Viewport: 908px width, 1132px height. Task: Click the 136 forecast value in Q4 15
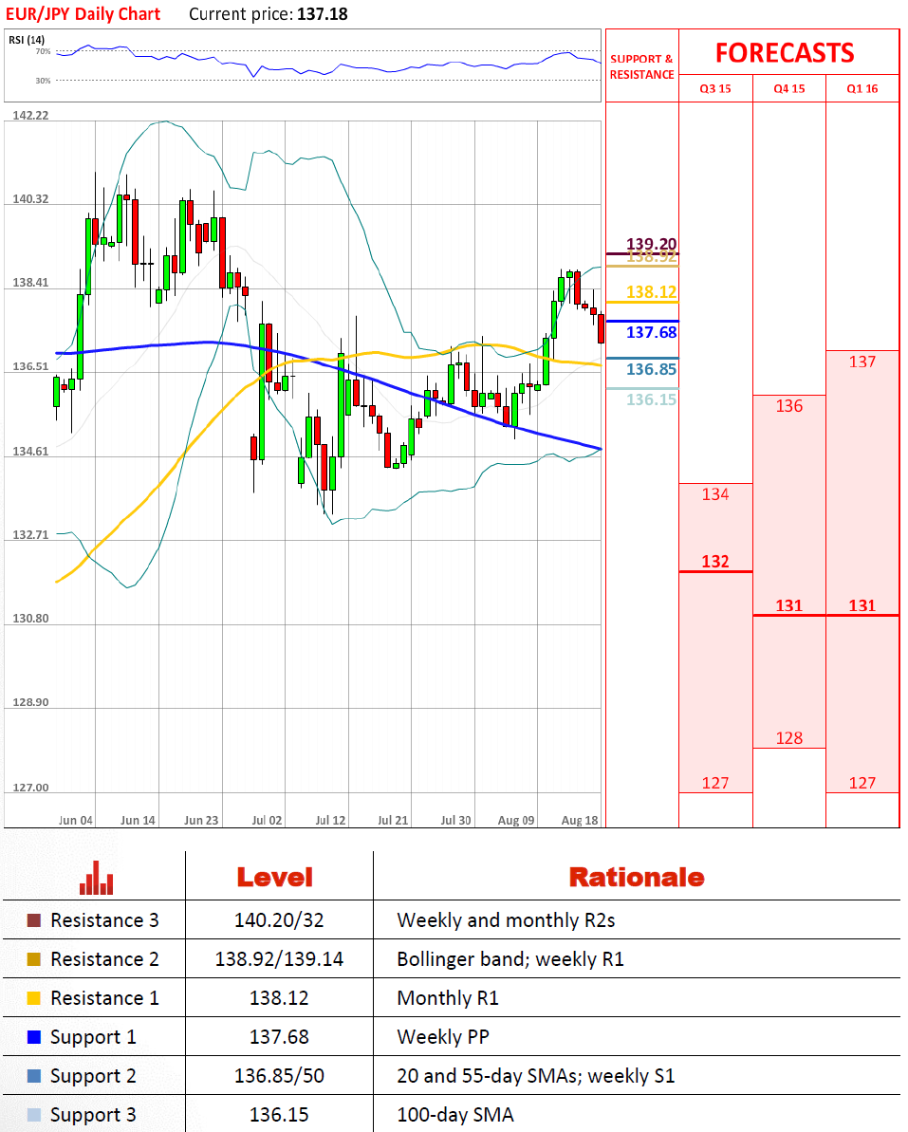click(788, 406)
